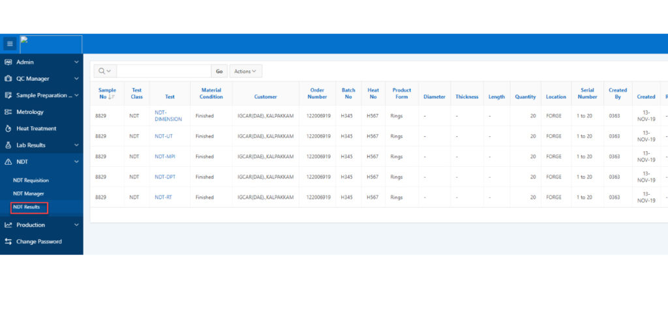This screenshot has width=668, height=312.
Task: Open NDT Requisition submenu item
Action: (x=31, y=180)
